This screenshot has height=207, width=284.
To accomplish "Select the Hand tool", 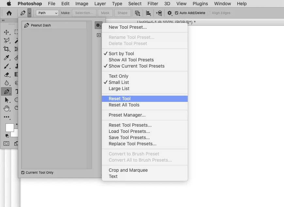I will pyautogui.click(x=7, y=108).
